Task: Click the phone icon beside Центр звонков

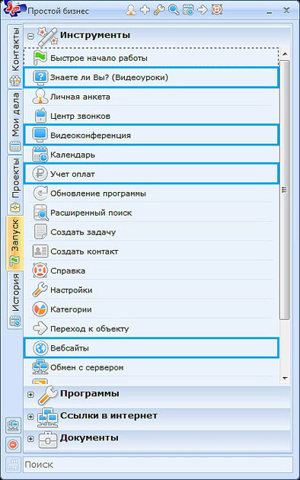Action: (x=40, y=116)
